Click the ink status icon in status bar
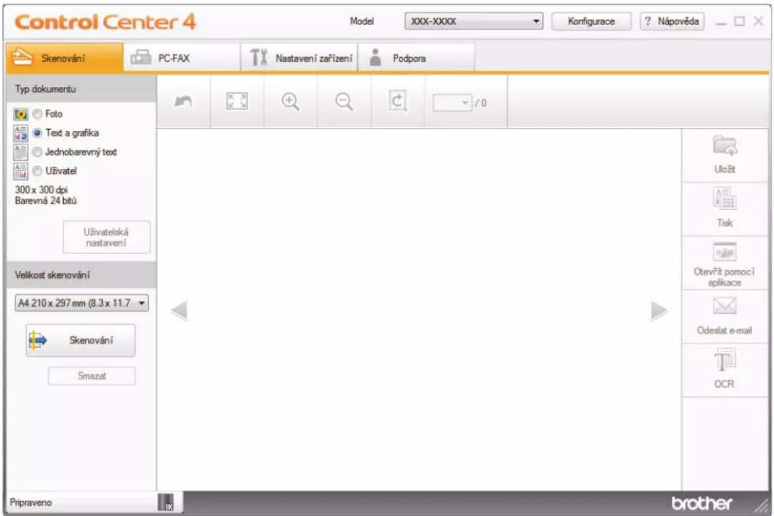Screen dimensions: 774x516 coord(165,503)
